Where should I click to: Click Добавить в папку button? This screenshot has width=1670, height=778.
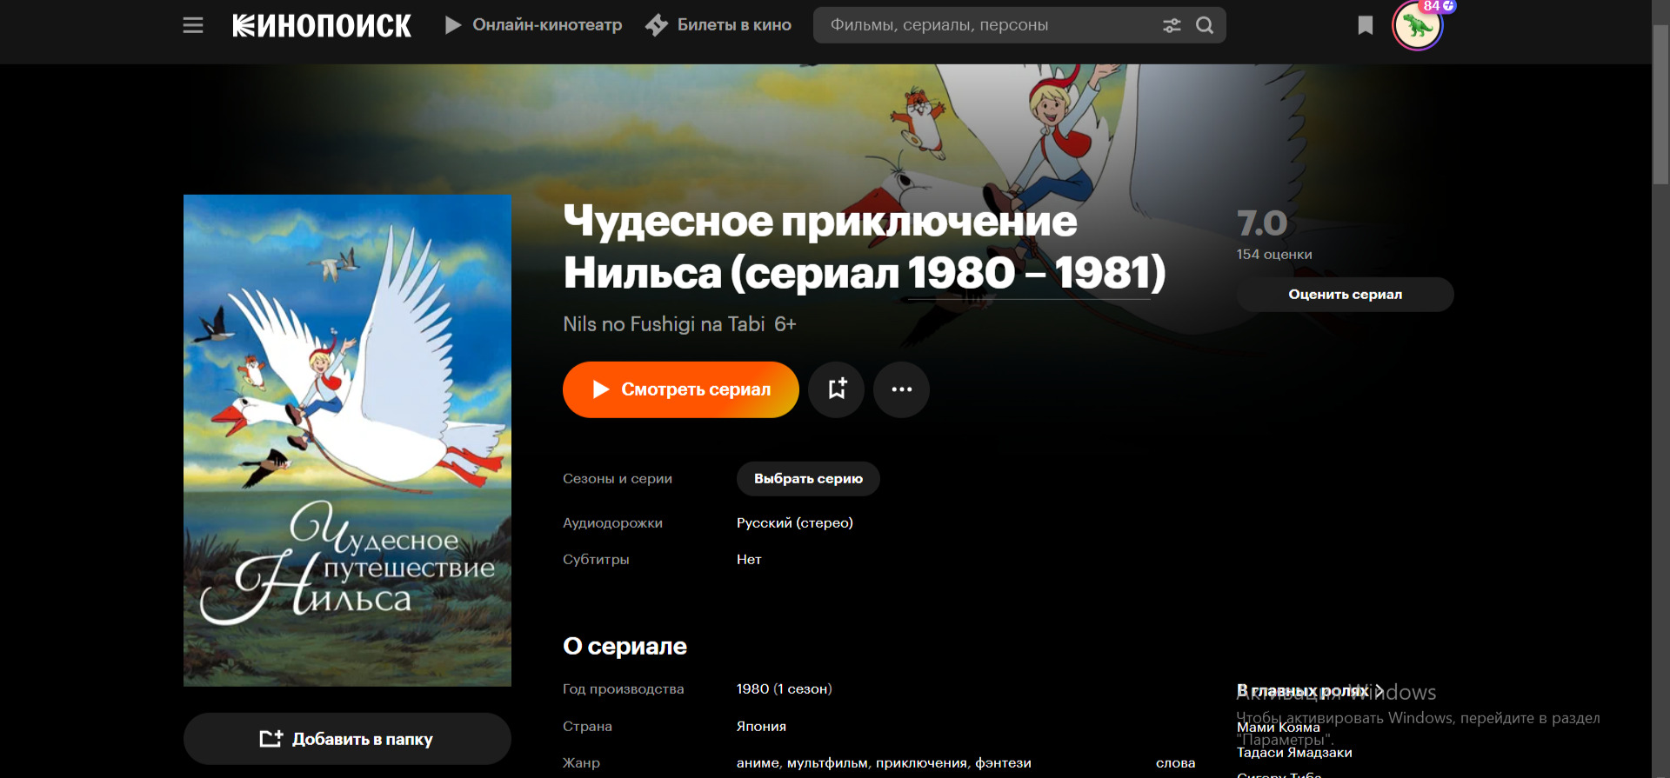347,739
